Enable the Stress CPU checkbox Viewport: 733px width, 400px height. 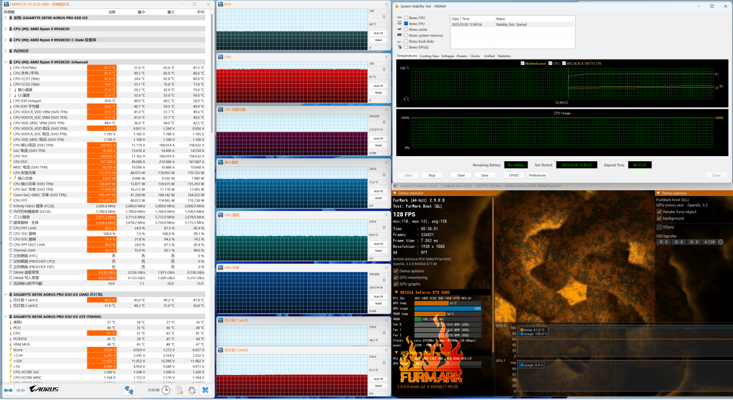pyautogui.click(x=406, y=18)
